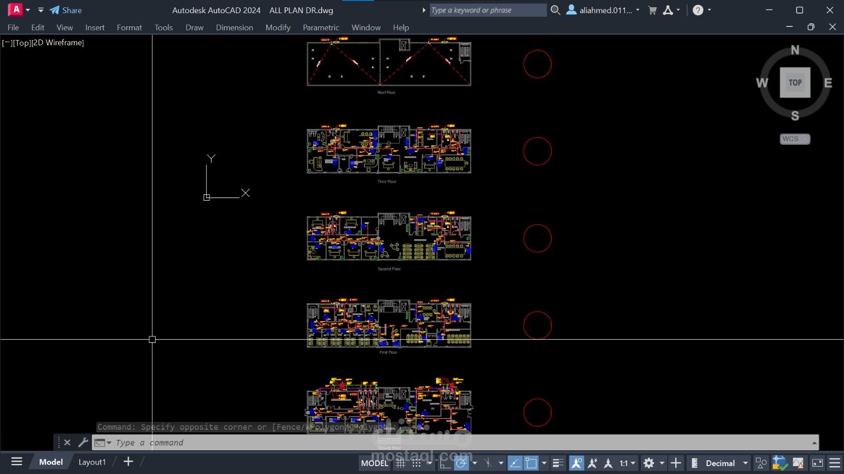Screen dimensions: 844x474
Task: Add a new layout tab with plus
Action: tap(128, 462)
